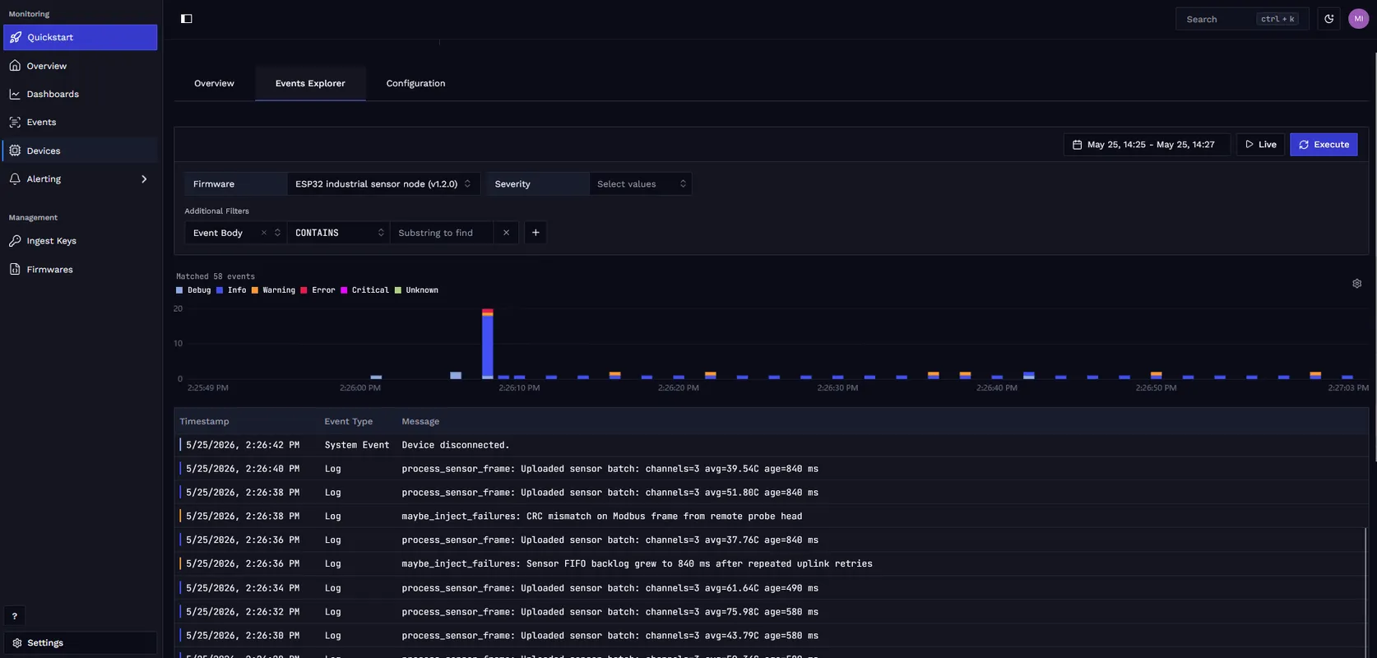Toggle Critical severity in chart legend

click(x=364, y=290)
